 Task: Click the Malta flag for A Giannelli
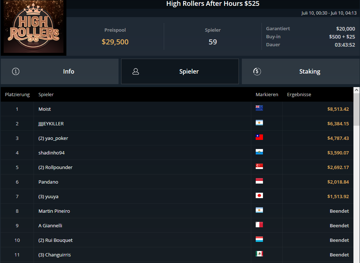click(x=259, y=224)
